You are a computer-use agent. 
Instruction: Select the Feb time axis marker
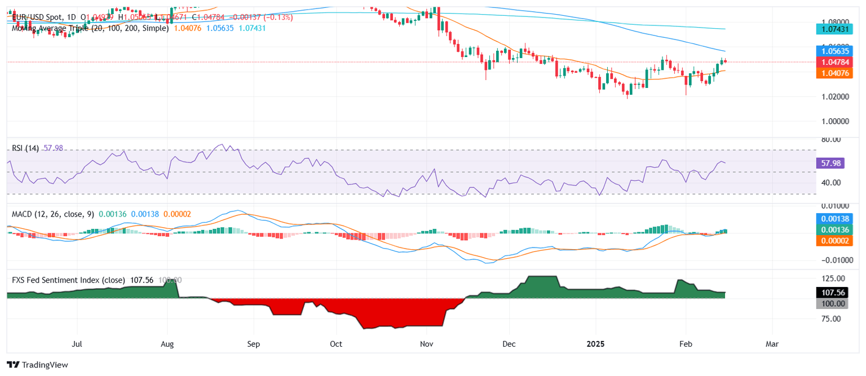[685, 343]
